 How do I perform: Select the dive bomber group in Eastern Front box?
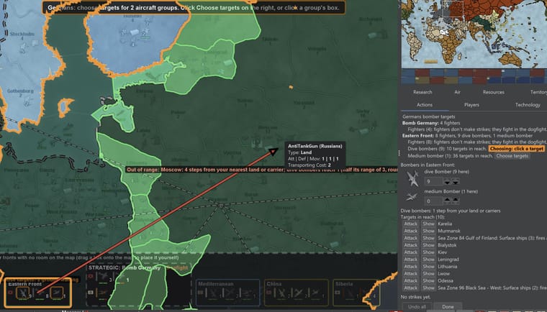[x=23, y=293]
